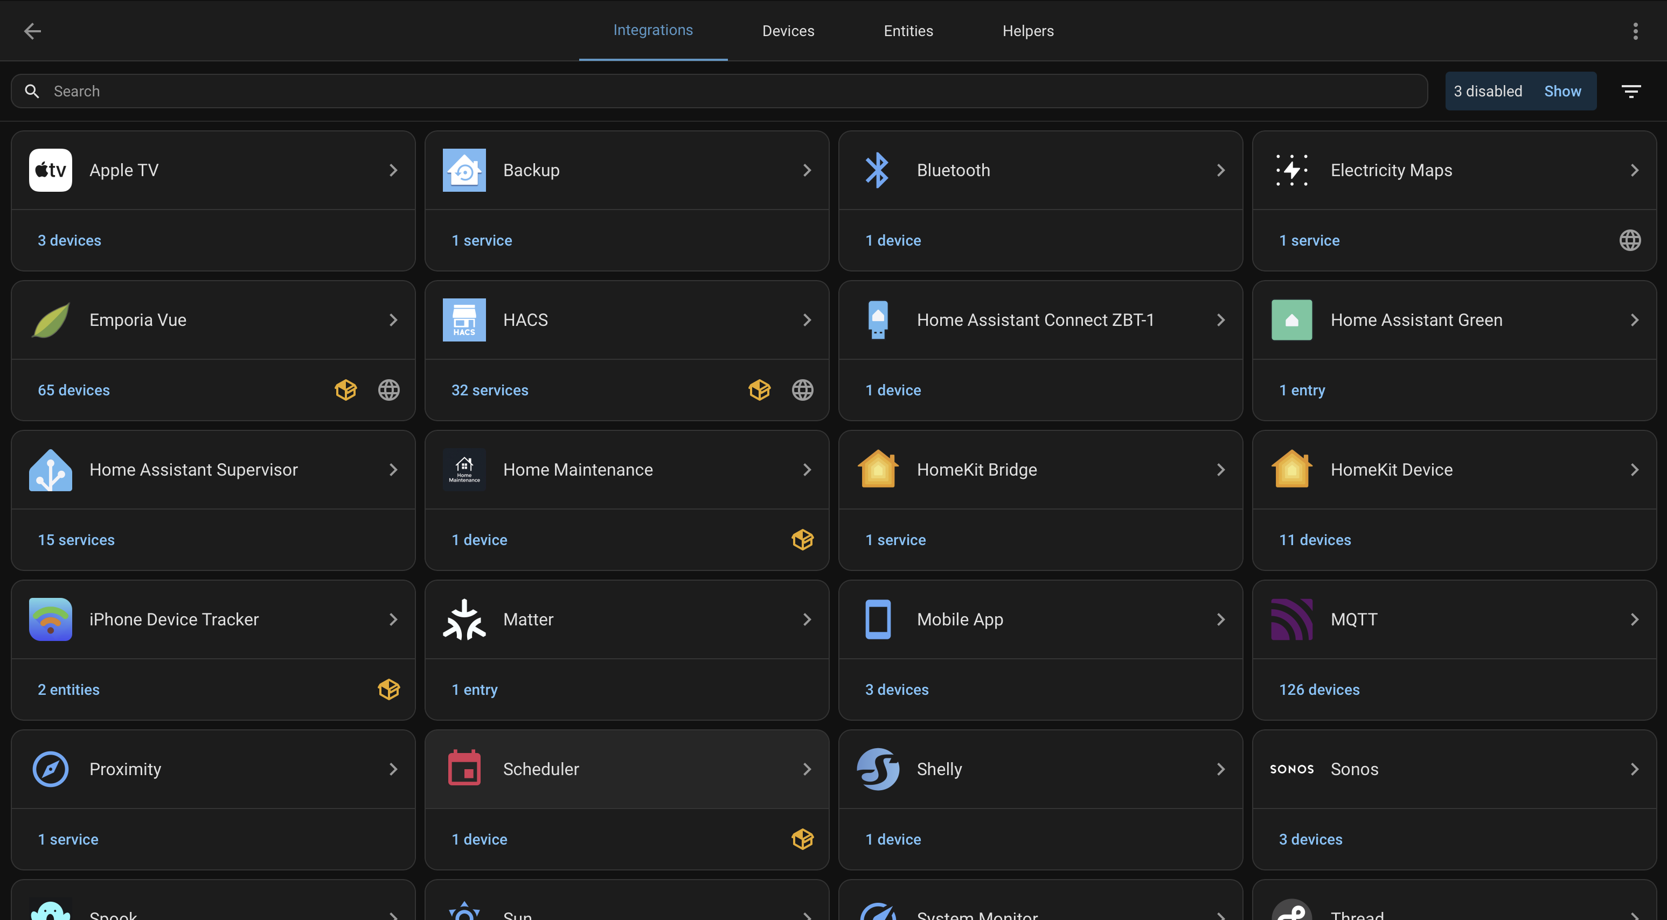
Task: Expand HomeKit Device with its chevron
Action: click(1634, 470)
